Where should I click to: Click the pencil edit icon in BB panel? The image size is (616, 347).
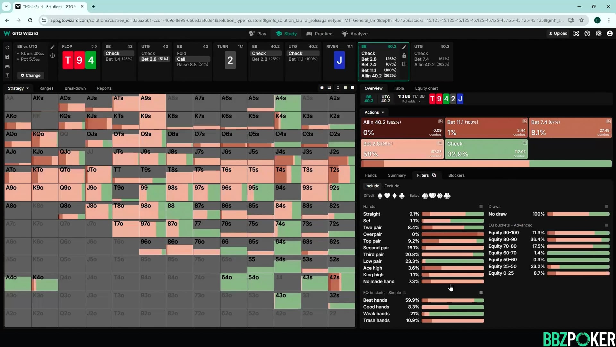pos(404,47)
